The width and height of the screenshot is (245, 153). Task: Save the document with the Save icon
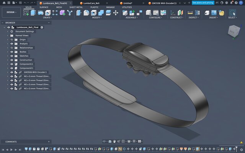pyautogui.click(x=20, y=3)
